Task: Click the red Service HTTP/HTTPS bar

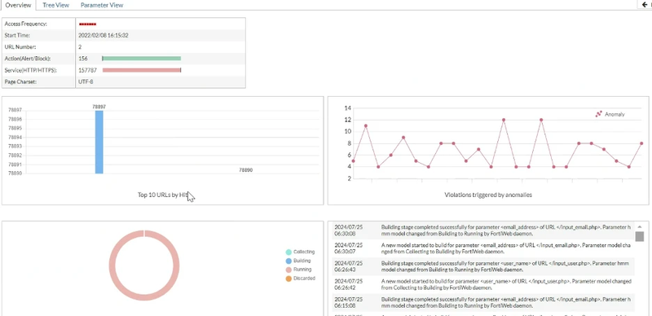Action: 141,70
